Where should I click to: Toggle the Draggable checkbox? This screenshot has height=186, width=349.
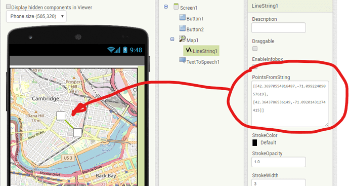tap(255, 48)
